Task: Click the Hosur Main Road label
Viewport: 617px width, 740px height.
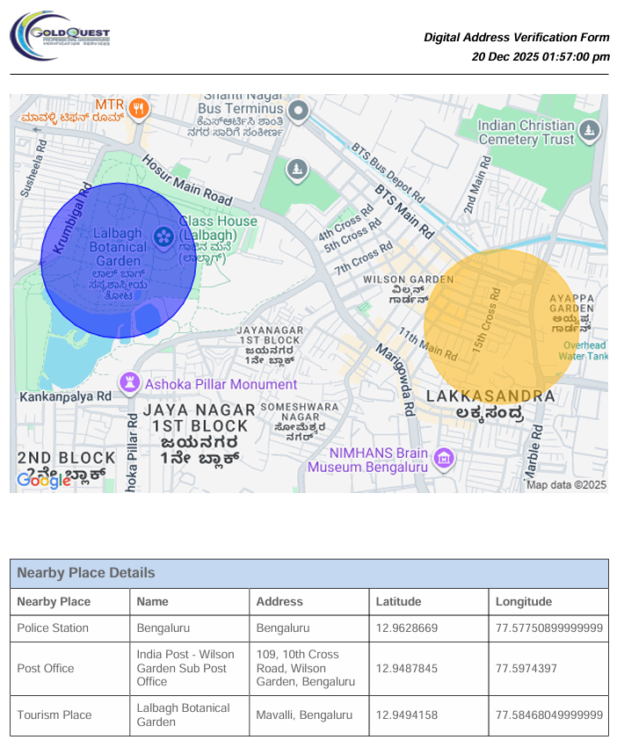Action: (x=187, y=181)
